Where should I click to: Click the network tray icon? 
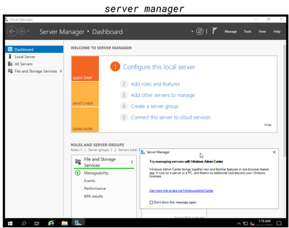click(246, 223)
